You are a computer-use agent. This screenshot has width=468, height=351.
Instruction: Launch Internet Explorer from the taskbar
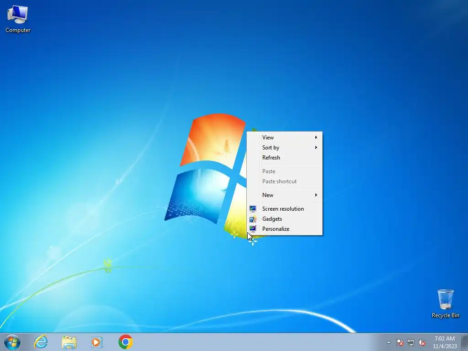point(41,342)
